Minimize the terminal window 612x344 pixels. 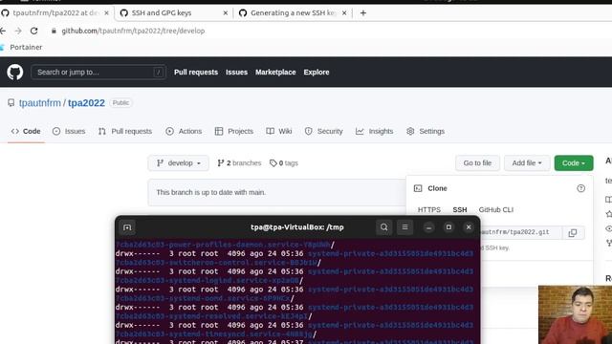428,227
